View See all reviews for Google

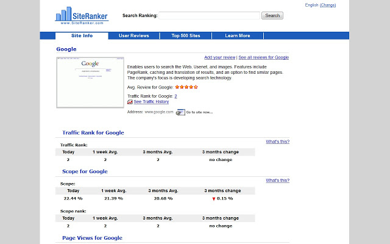263,57
